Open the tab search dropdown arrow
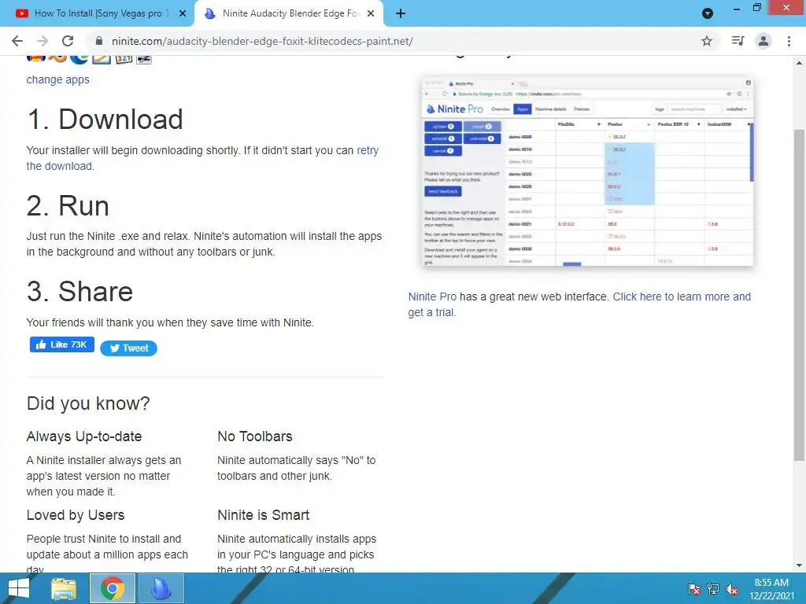The height and width of the screenshot is (604, 806). point(708,14)
